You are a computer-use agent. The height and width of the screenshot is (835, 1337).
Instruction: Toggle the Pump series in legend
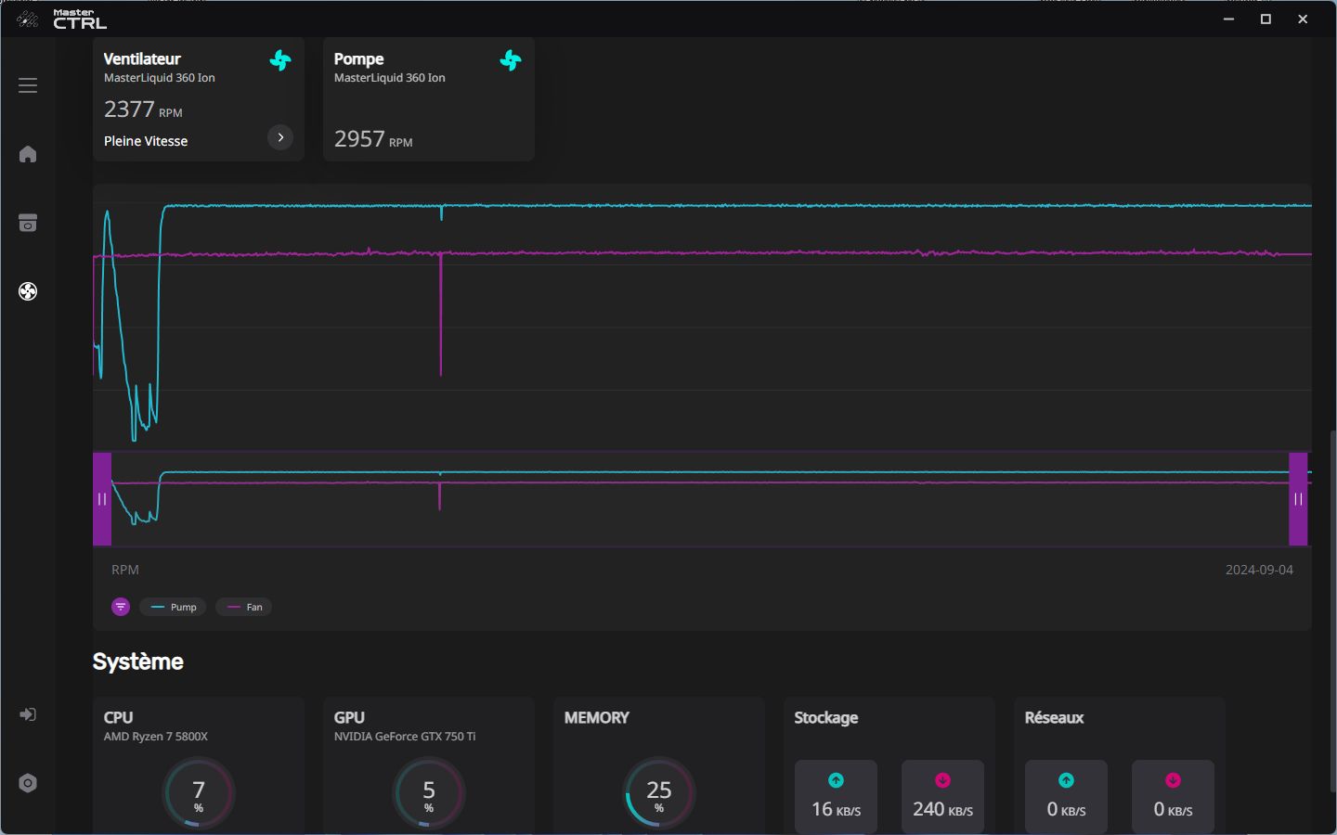[x=174, y=607]
